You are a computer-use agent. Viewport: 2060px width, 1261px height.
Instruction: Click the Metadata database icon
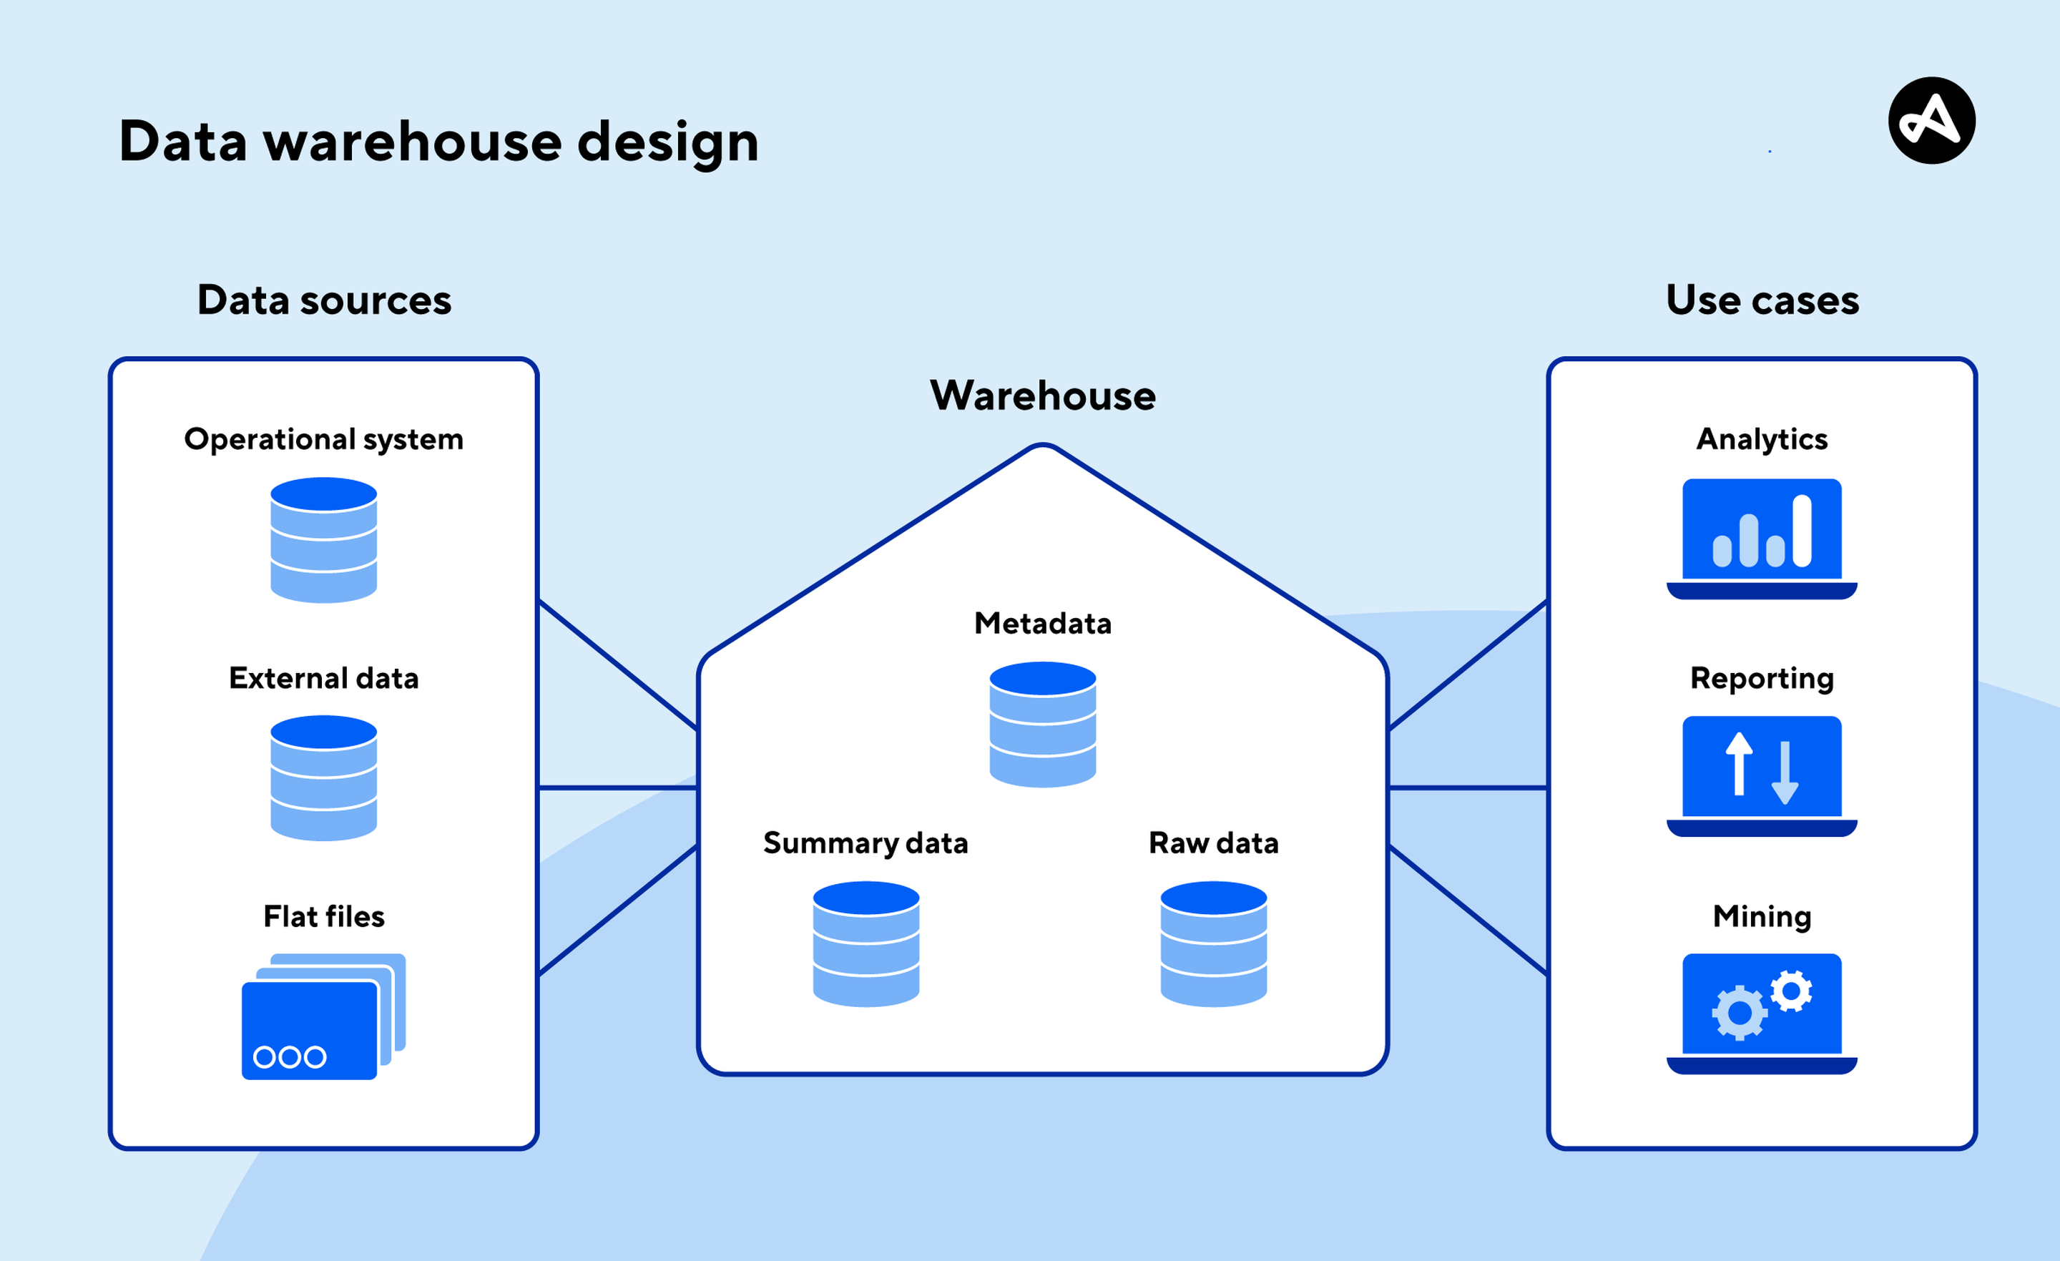coord(1043,724)
